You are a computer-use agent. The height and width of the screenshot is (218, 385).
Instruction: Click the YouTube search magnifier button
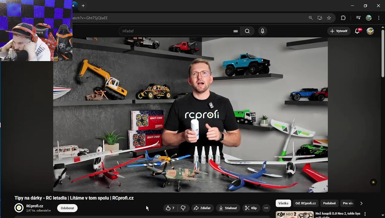click(x=247, y=31)
